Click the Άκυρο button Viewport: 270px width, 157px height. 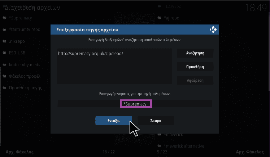pos(156,121)
